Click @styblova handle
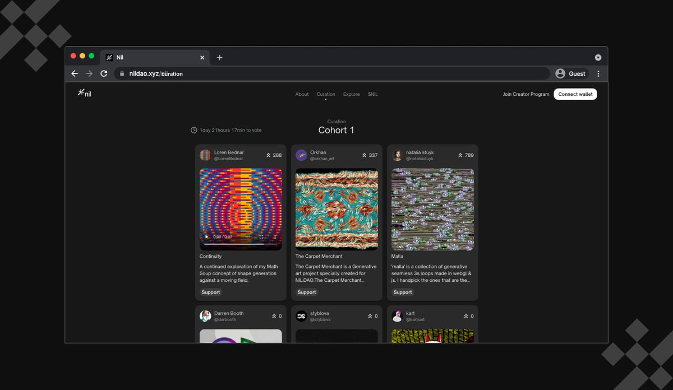This screenshot has height=390, width=673. coord(320,319)
